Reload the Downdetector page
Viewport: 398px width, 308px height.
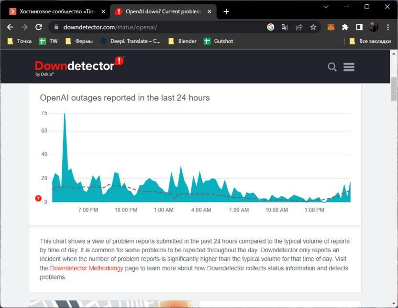[x=39, y=27]
